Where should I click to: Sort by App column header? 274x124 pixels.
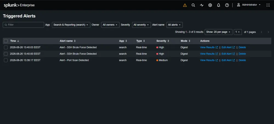(123, 41)
